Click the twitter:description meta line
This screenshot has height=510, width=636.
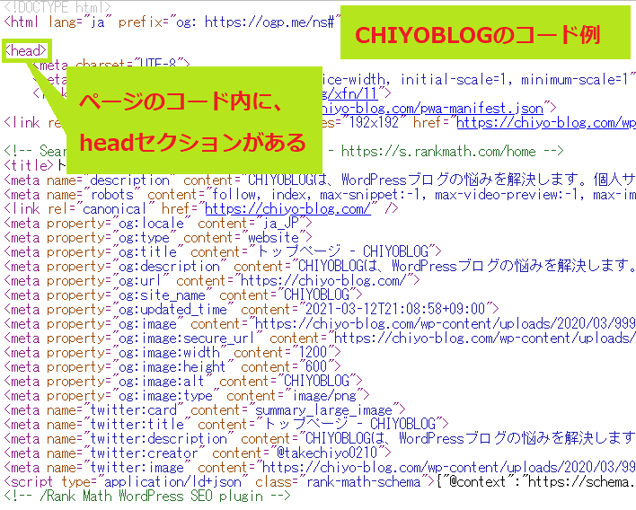click(320, 439)
